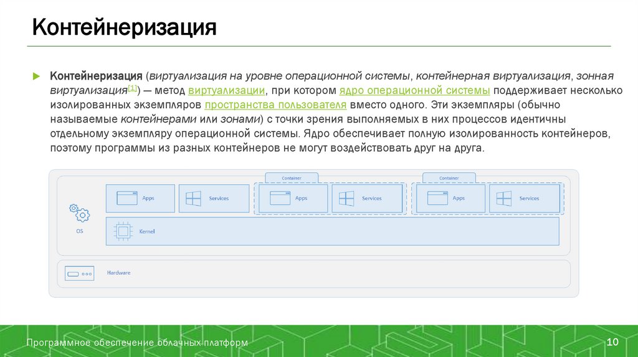Viewport: 638px width, 357px height.
Task: Select the second 'Container' tab label
Action: (449, 178)
